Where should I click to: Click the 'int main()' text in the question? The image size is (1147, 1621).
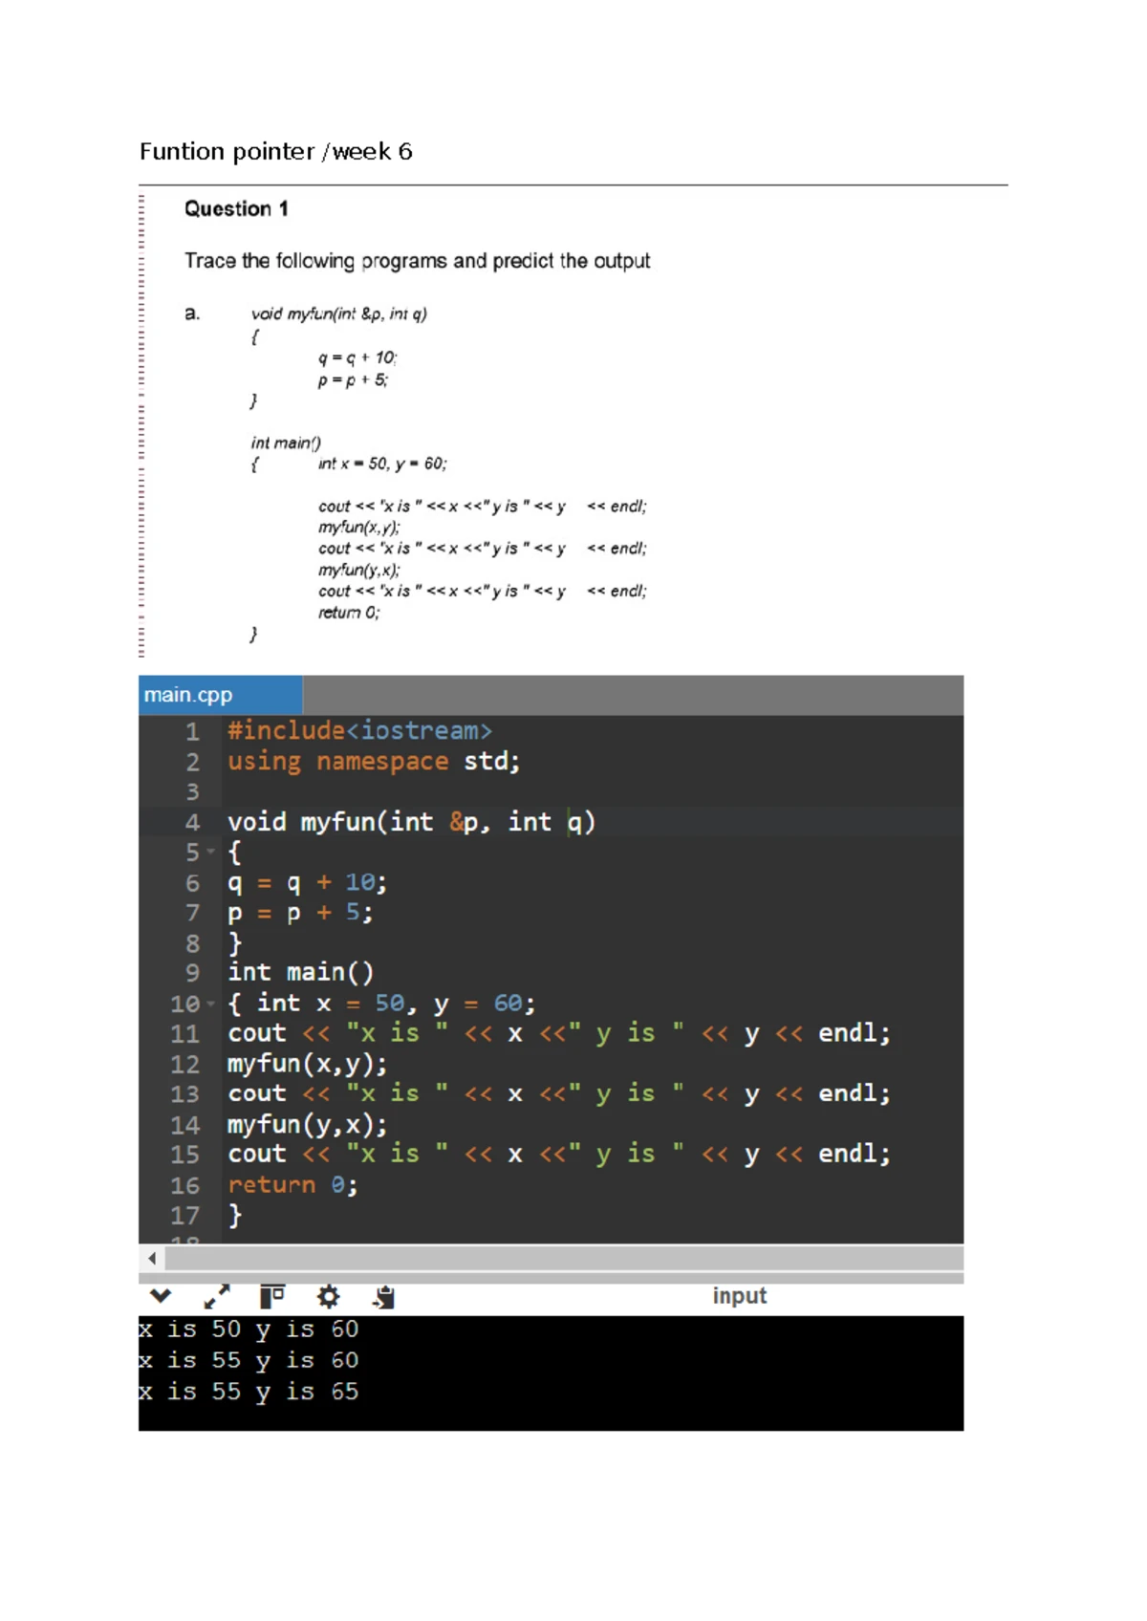(286, 443)
